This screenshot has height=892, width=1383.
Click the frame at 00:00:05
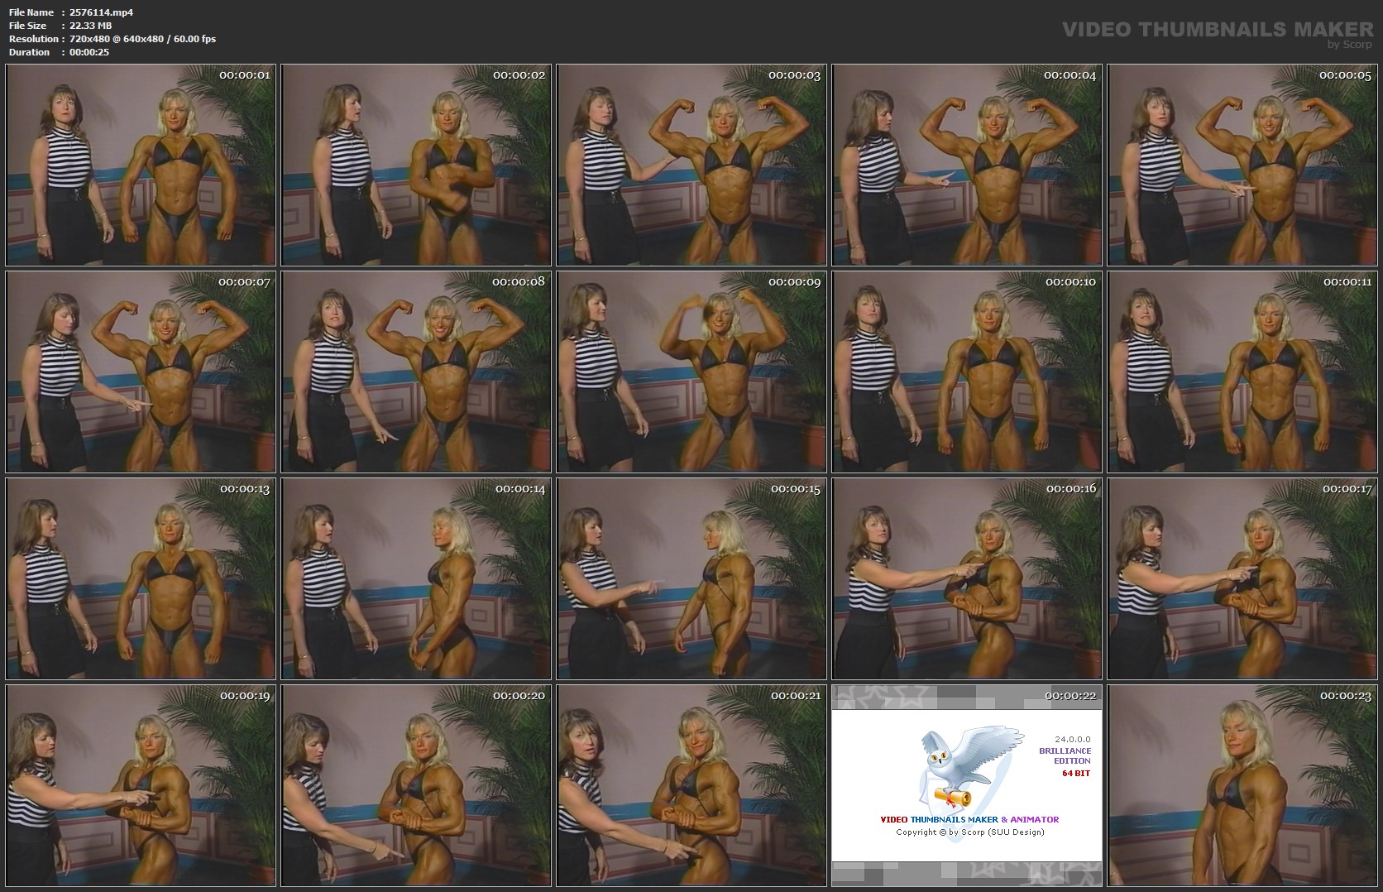pos(1242,165)
